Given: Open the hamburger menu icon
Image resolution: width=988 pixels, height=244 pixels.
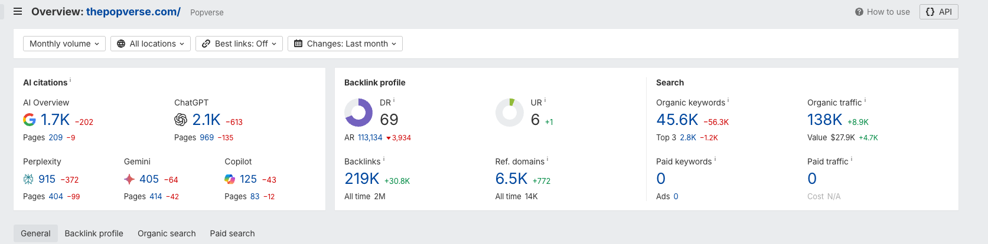Looking at the screenshot, I should [x=18, y=11].
